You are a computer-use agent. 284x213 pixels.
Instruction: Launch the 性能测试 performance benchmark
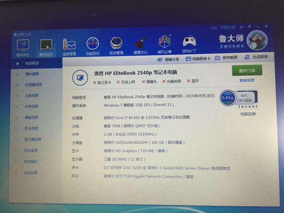(92, 46)
